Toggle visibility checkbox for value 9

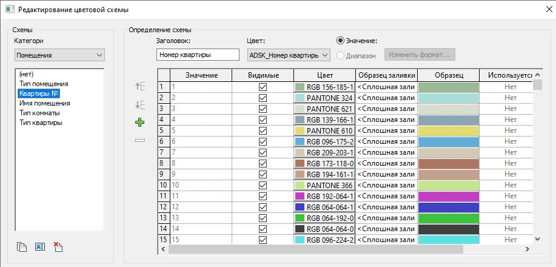(263, 174)
